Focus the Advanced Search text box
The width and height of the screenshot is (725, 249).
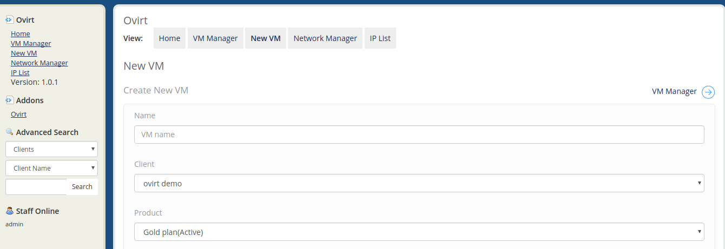click(x=36, y=187)
